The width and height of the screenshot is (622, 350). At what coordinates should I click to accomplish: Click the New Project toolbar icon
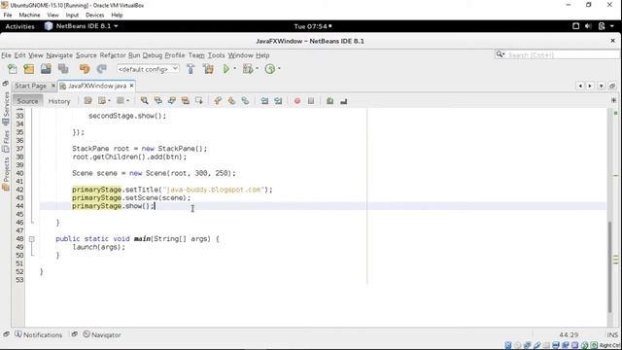click(29, 69)
